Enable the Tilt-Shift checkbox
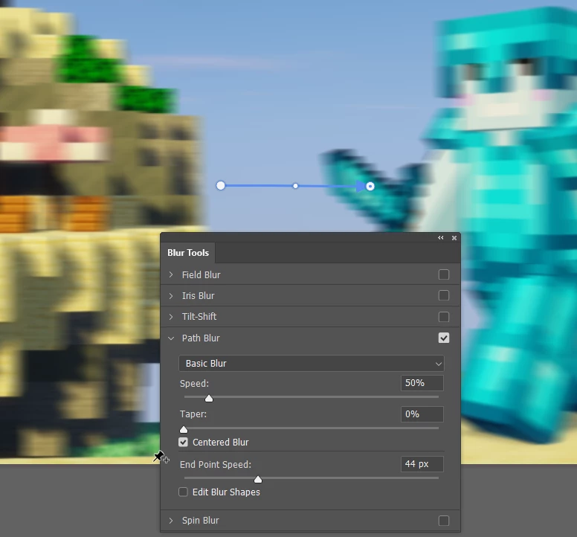 pos(444,317)
